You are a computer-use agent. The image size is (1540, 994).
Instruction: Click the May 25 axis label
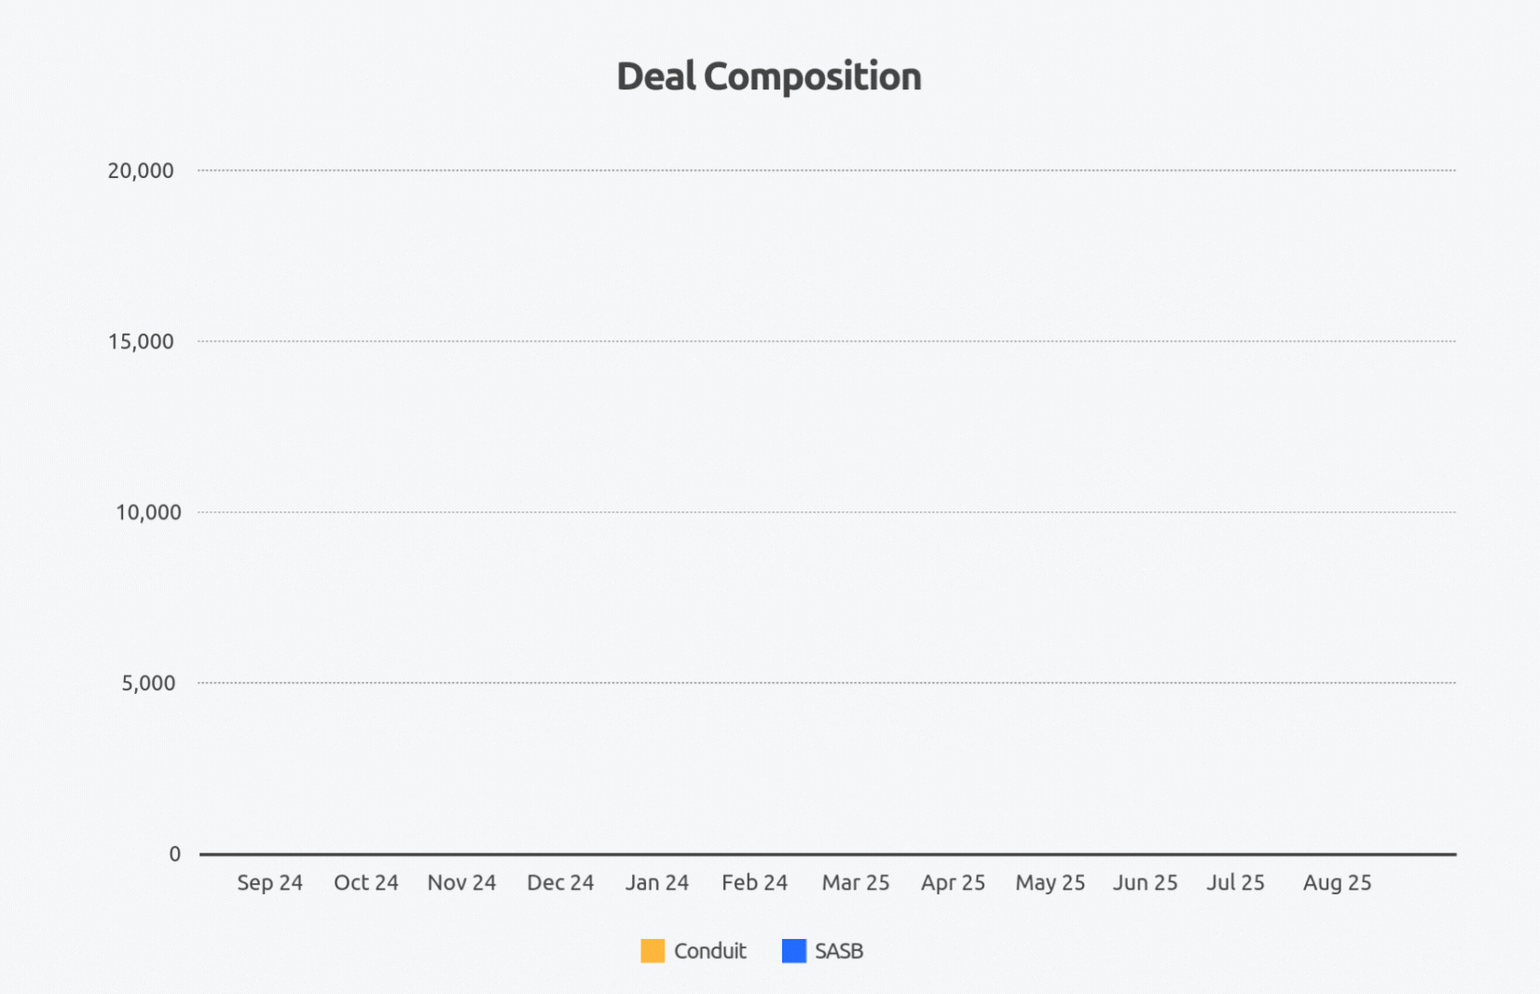[x=1050, y=882]
